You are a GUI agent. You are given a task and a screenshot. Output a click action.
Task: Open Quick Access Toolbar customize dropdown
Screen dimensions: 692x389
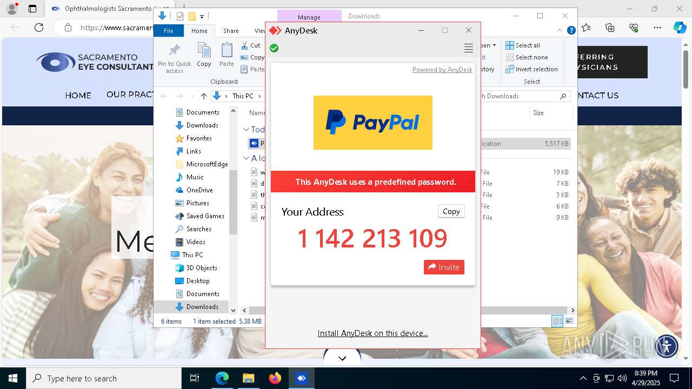pos(202,17)
